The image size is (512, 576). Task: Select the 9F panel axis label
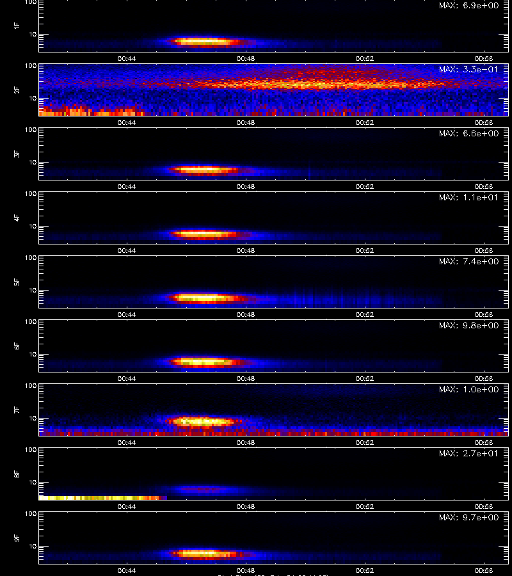pos(17,538)
